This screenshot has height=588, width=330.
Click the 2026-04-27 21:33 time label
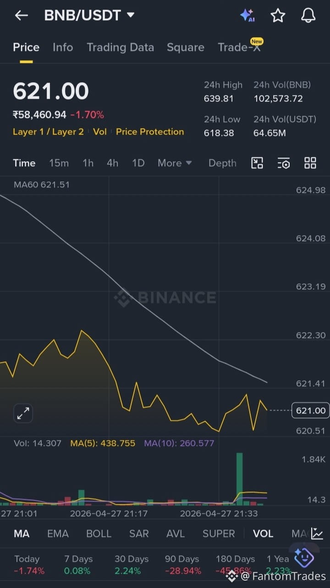219,514
